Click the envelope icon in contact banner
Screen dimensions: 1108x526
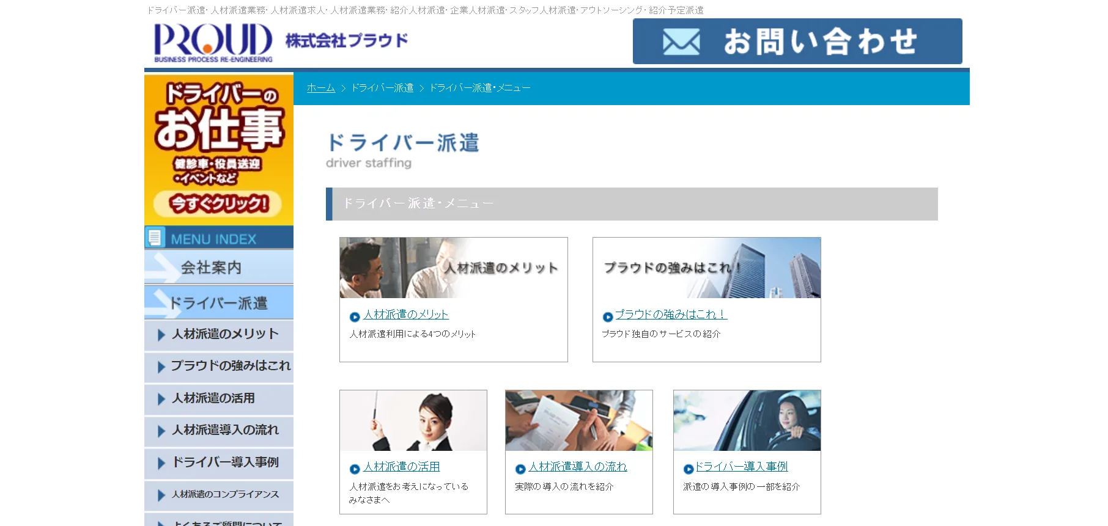(681, 42)
